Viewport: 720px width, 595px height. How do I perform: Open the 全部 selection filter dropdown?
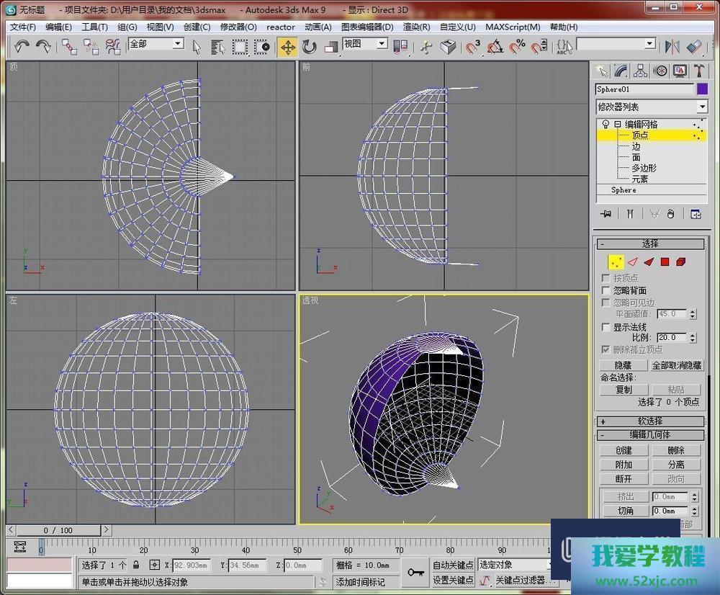coord(177,44)
